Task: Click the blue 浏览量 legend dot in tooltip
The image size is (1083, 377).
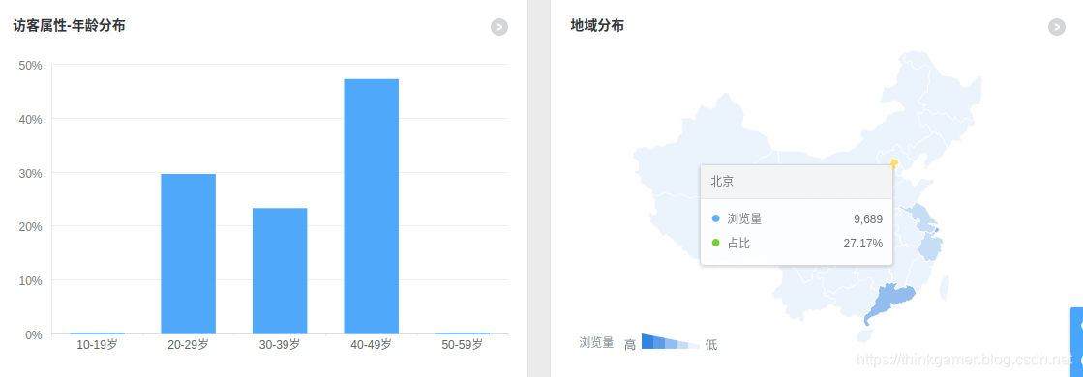Action: pyautogui.click(x=715, y=218)
